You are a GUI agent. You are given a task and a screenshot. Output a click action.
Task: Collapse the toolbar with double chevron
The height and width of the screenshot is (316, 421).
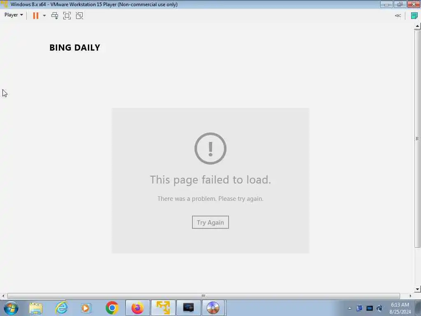(x=398, y=16)
